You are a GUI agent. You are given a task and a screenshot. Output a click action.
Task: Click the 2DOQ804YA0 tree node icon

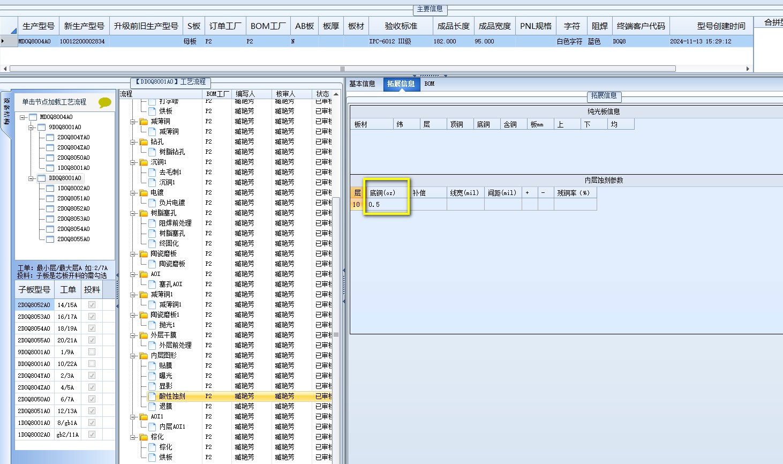50,138
